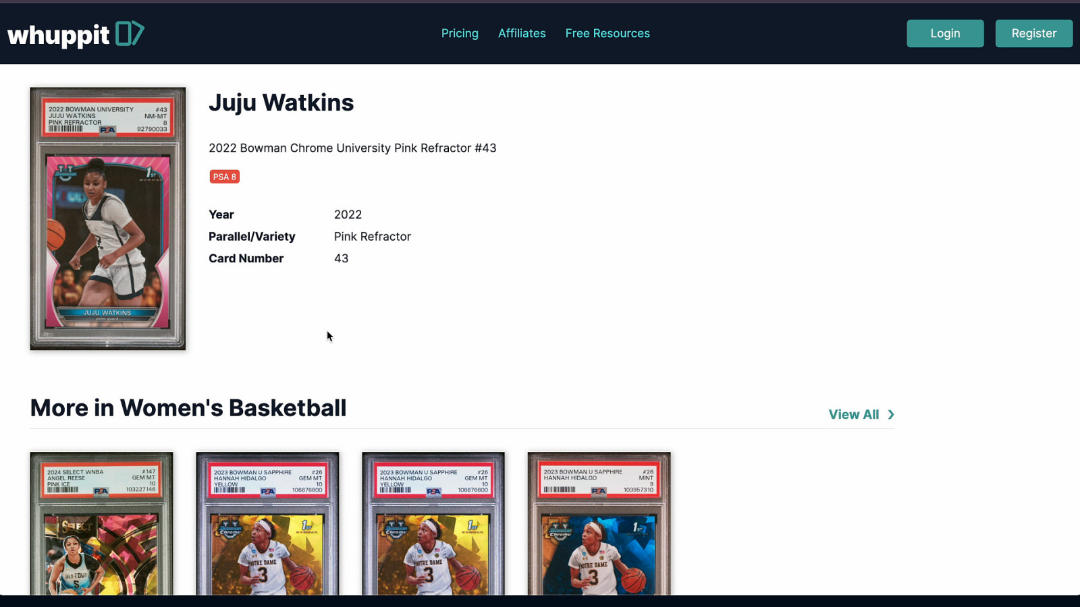Click the Juju Watkins title heading
The image size is (1080, 607).
281,103
